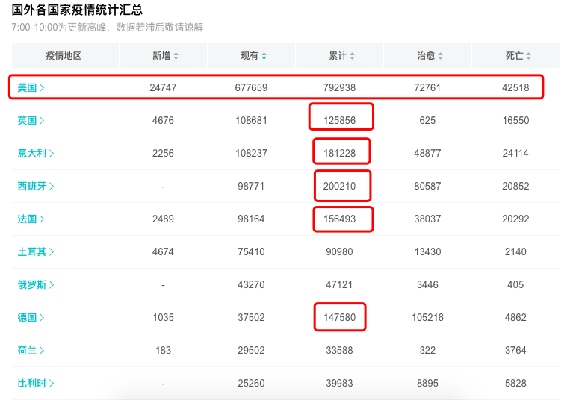This screenshot has width=573, height=400.
Task: Select Italy existing value 108237
Action: pyautogui.click(x=251, y=153)
